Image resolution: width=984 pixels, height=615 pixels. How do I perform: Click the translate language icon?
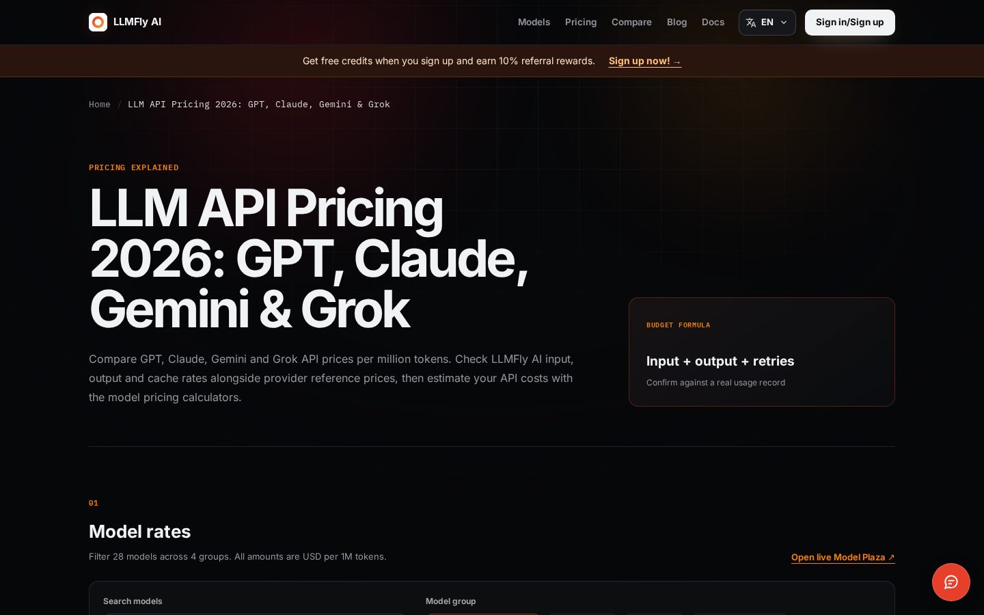coord(751,23)
